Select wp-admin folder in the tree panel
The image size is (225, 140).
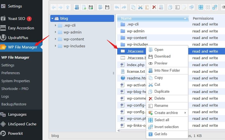point(72,32)
